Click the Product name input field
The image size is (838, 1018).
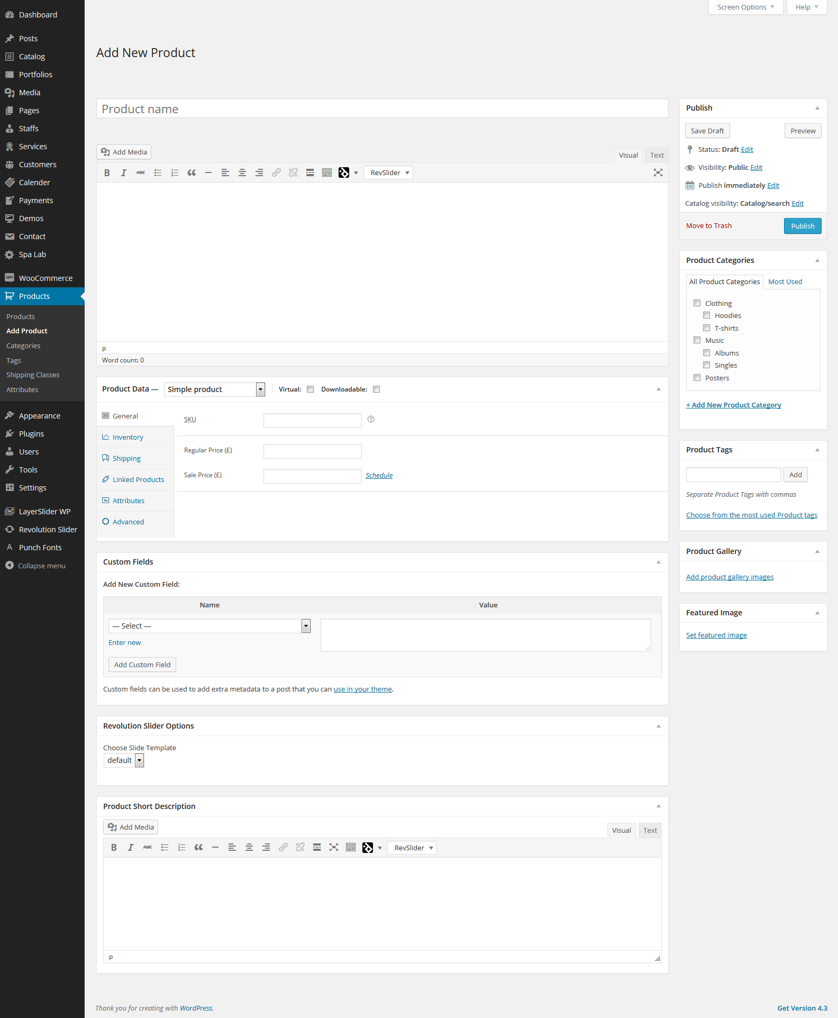[x=382, y=109]
